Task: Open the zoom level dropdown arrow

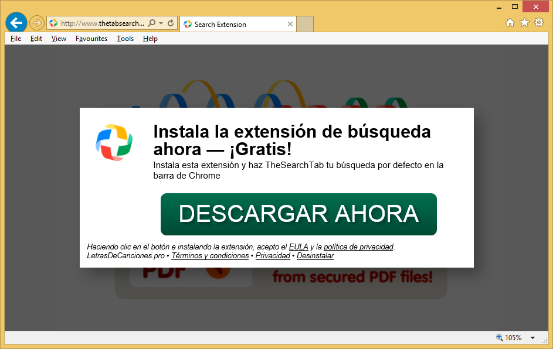Action: (532, 338)
